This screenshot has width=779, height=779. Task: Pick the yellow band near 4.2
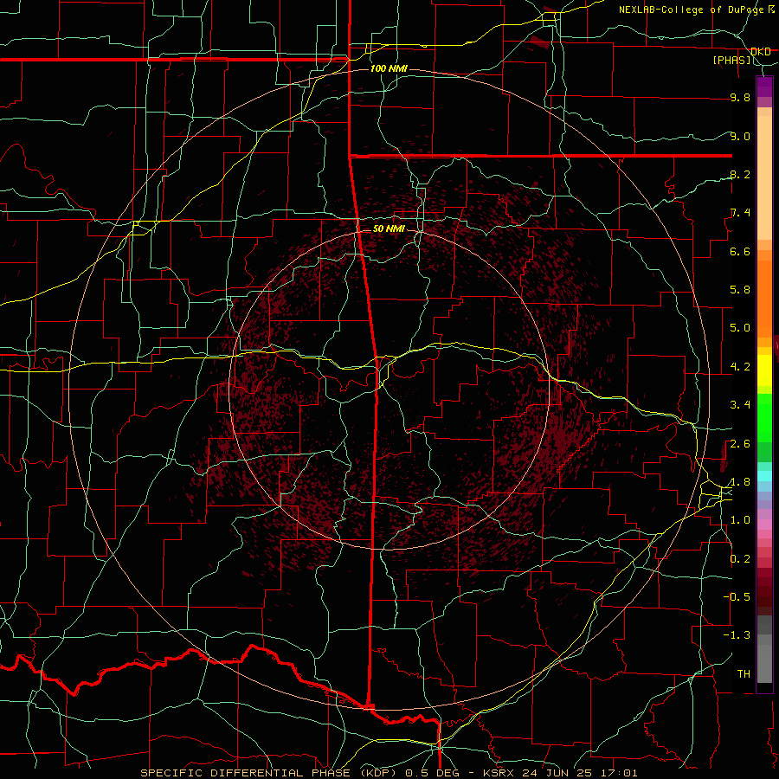tap(764, 370)
